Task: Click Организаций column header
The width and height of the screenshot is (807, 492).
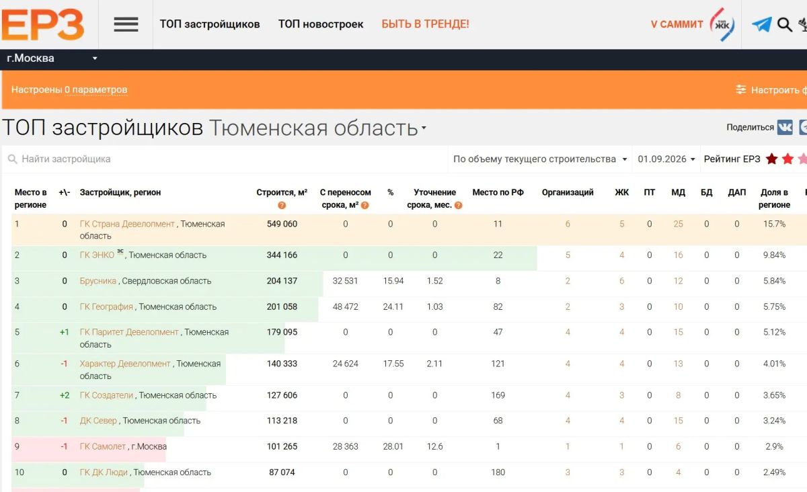Action: coord(568,192)
